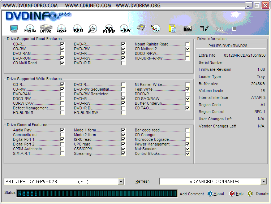Click the Extra Info 031204RICDA21051936 value
Screen dimensions: 271x204
[x=245, y=55]
